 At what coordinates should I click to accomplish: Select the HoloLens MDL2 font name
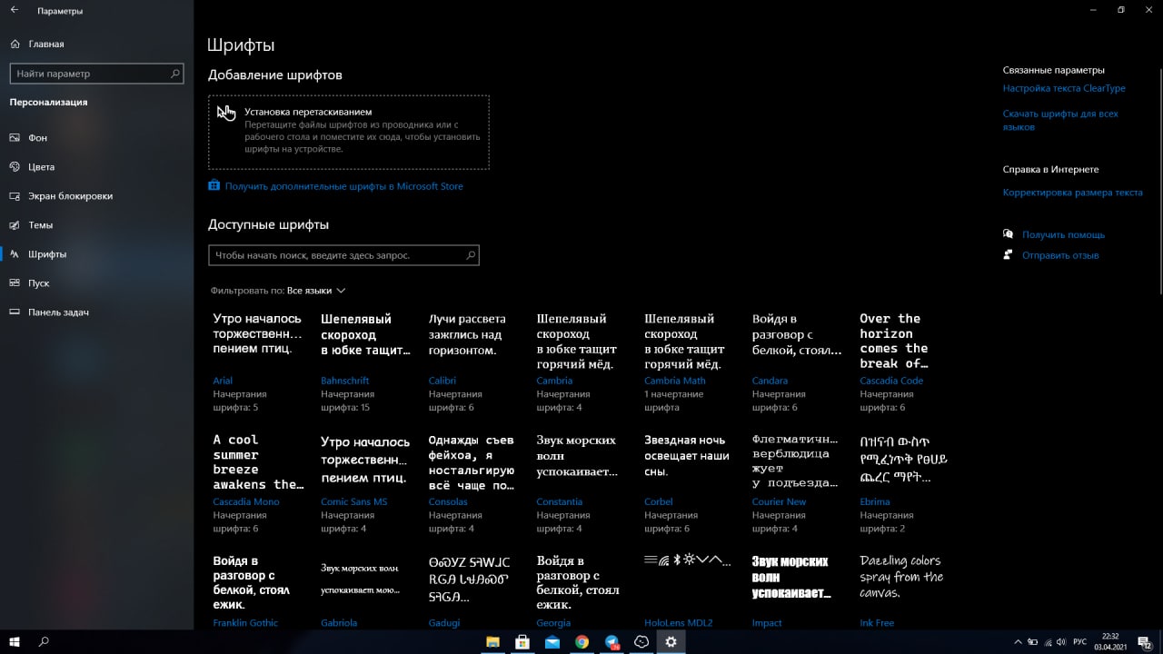[x=678, y=623]
